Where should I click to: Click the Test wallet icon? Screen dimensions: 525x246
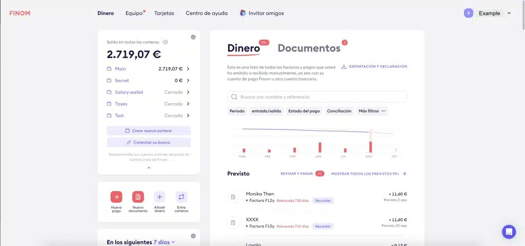click(109, 116)
